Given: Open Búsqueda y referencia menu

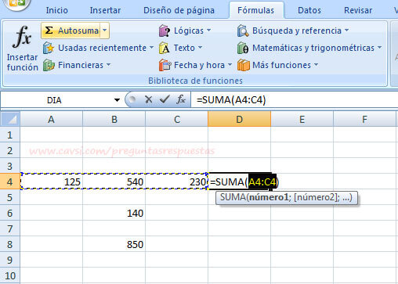Looking at the screenshot, I should [x=293, y=31].
